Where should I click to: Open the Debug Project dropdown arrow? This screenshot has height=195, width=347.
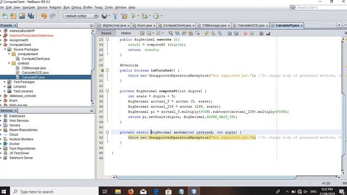coord(150,16)
